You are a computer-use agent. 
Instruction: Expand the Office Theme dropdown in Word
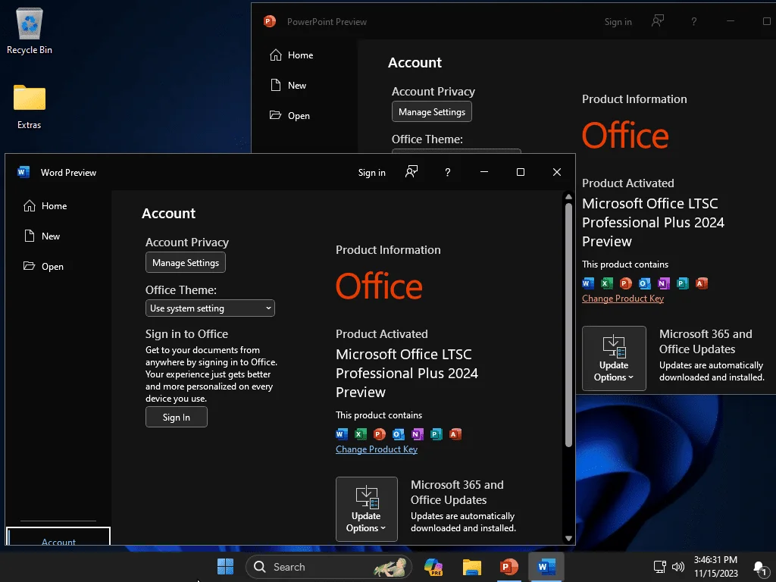(x=210, y=308)
